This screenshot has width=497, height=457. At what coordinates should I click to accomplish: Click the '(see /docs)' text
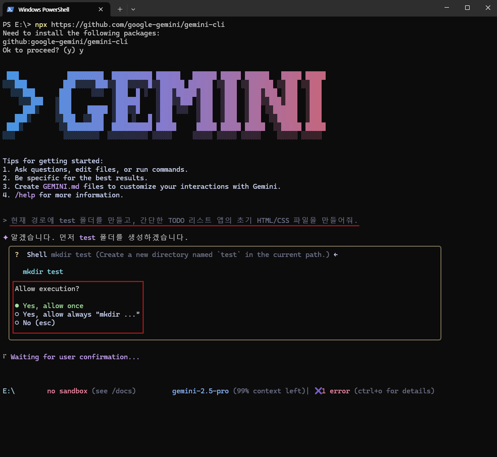(x=114, y=391)
